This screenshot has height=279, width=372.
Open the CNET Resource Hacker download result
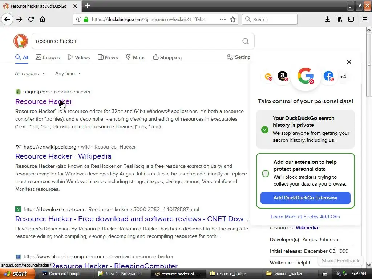[132, 219]
